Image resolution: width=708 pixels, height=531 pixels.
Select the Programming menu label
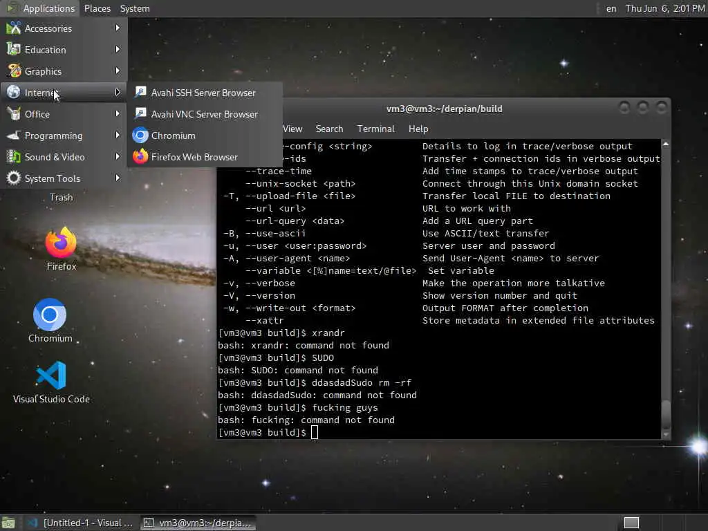pyautogui.click(x=54, y=136)
